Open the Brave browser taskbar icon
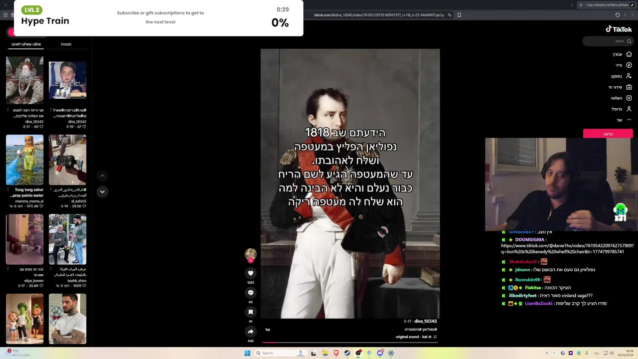This screenshot has height=359, width=638. (x=336, y=353)
